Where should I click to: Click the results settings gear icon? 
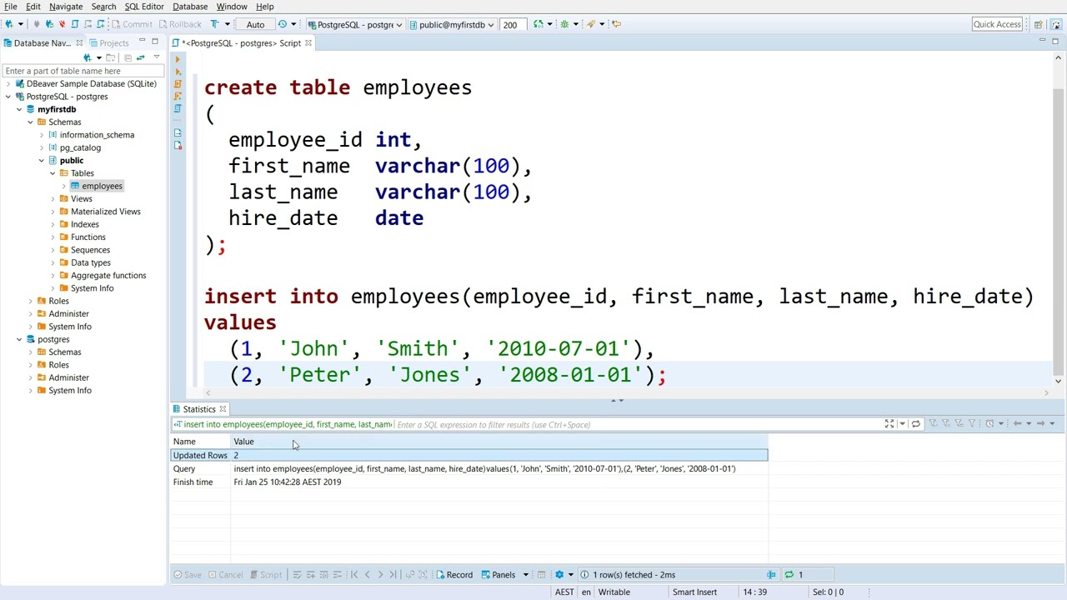point(559,575)
